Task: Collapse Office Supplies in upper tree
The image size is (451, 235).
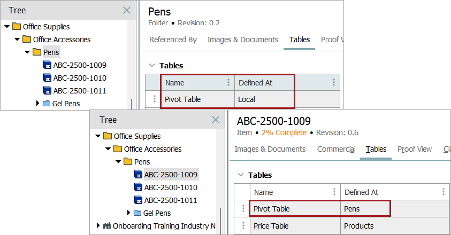Action: pyautogui.click(x=7, y=27)
